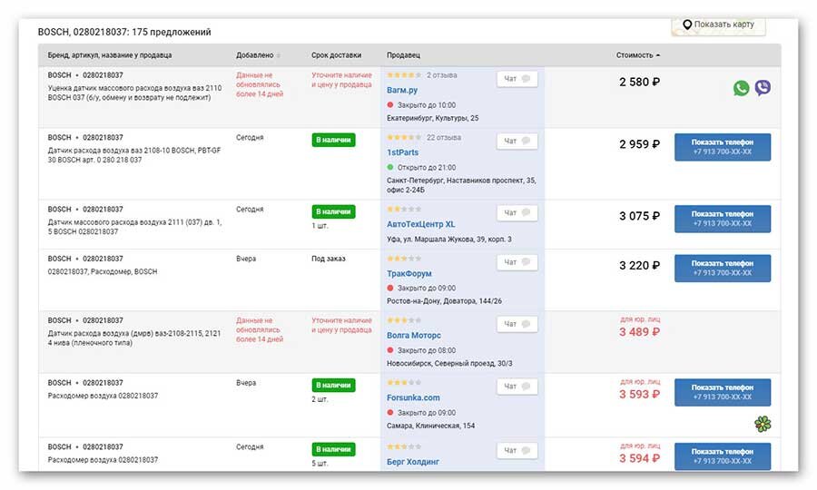817x490 pixels.
Task: Click address Ростов-на-Дону, Доватора, 144/26
Action: (x=444, y=301)
